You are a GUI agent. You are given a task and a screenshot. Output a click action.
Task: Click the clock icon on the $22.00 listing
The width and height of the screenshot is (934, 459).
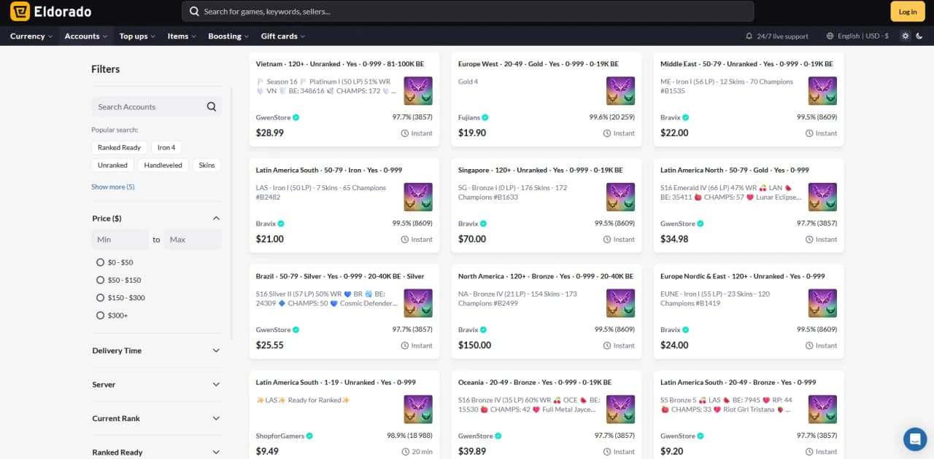809,133
